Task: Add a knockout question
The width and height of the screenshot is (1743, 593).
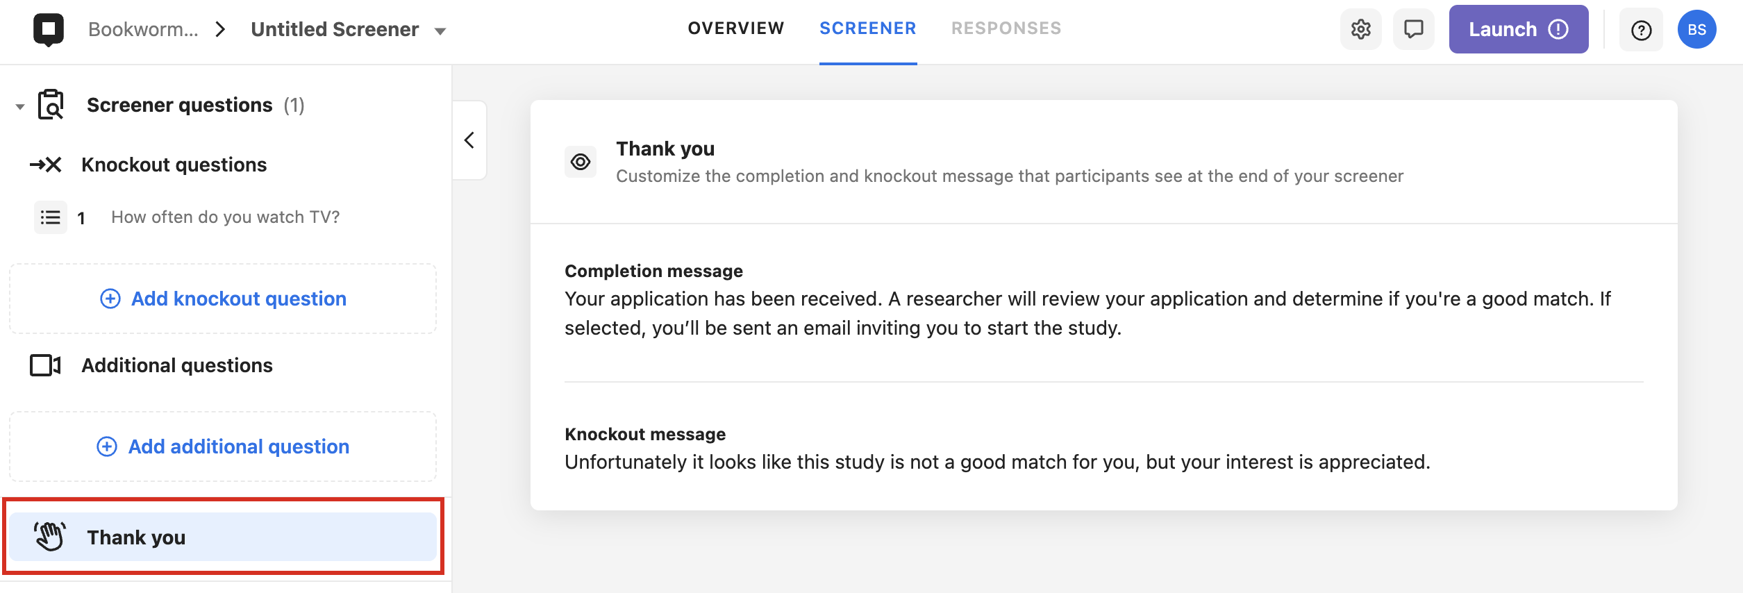Action: pos(223,299)
